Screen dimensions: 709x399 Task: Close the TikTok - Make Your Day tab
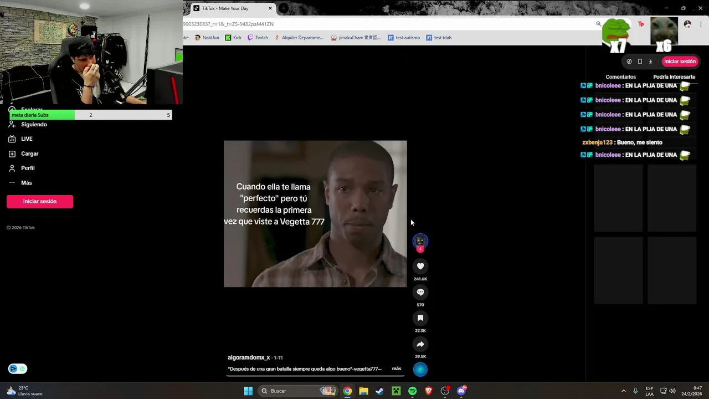pos(270,8)
